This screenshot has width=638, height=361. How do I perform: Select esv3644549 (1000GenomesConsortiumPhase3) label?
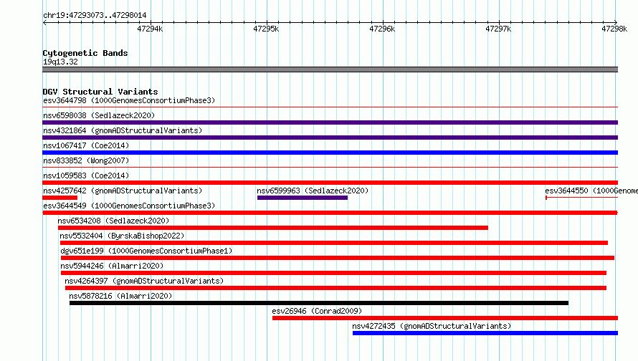[129, 206]
